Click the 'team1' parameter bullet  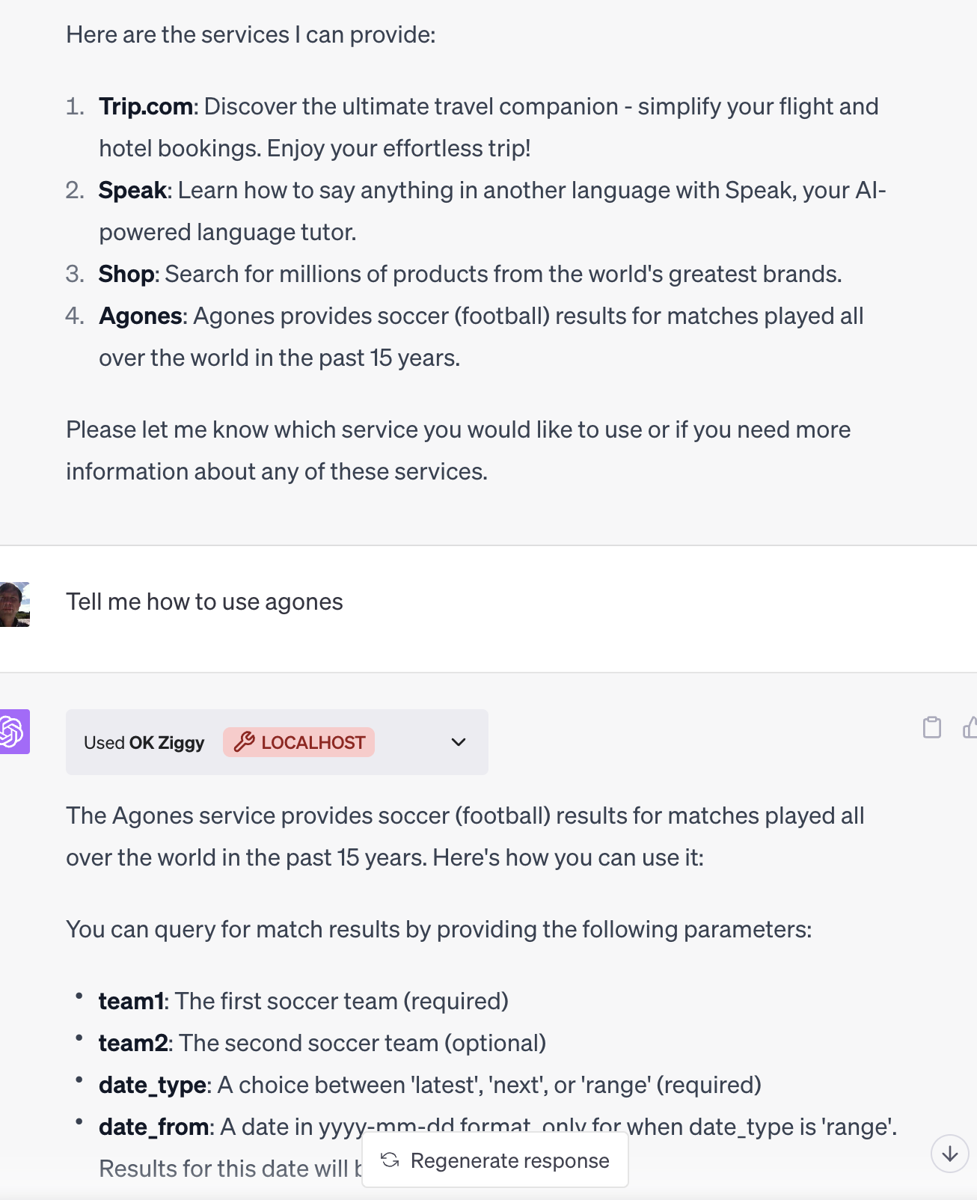click(x=130, y=1001)
